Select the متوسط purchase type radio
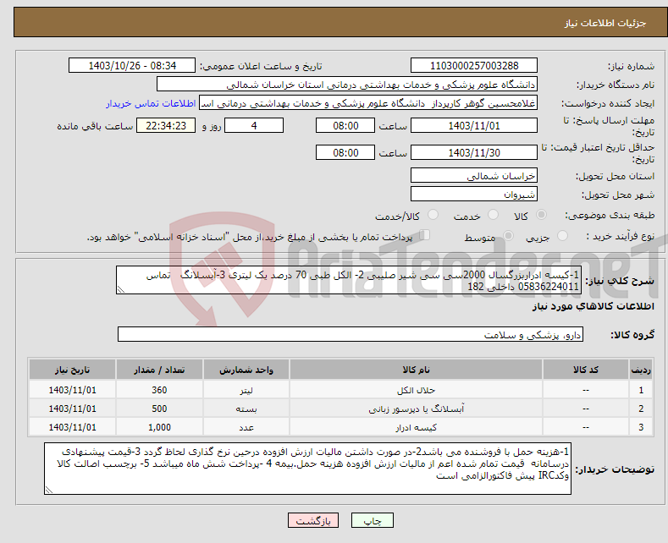The image size is (668, 543). point(508,235)
